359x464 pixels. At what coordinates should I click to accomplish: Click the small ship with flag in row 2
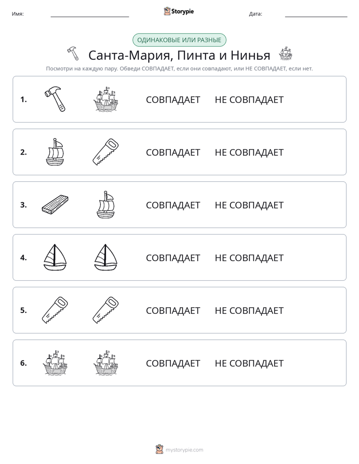click(55, 152)
